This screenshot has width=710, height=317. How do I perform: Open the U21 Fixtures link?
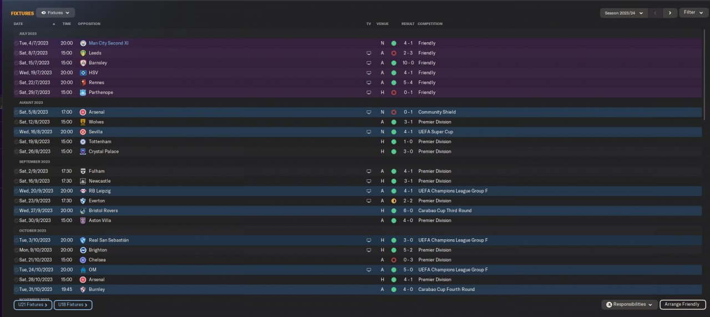point(33,305)
